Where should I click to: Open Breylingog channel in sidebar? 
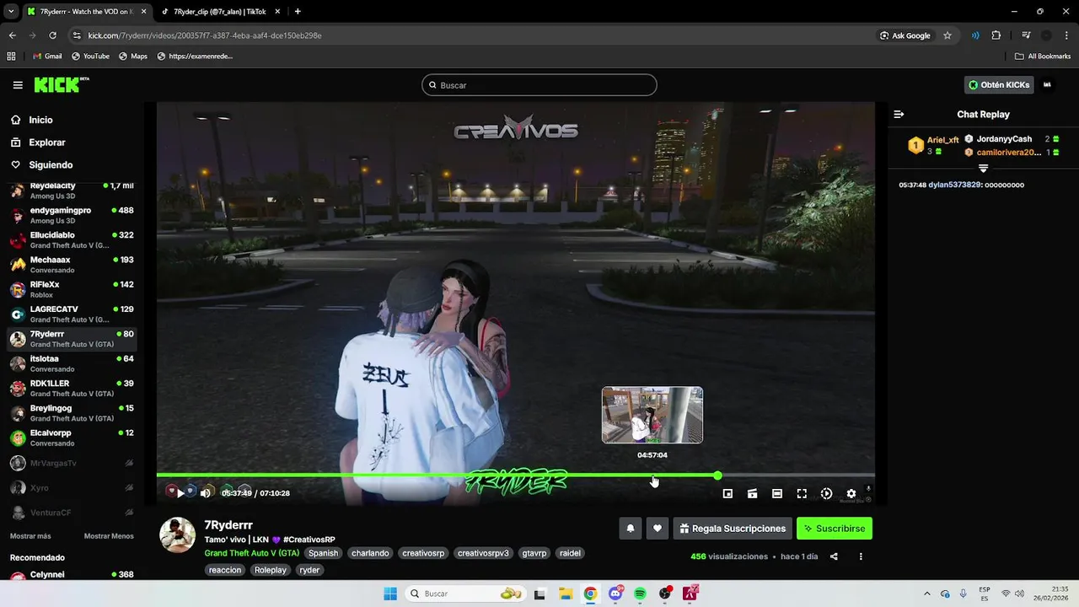coord(72,413)
